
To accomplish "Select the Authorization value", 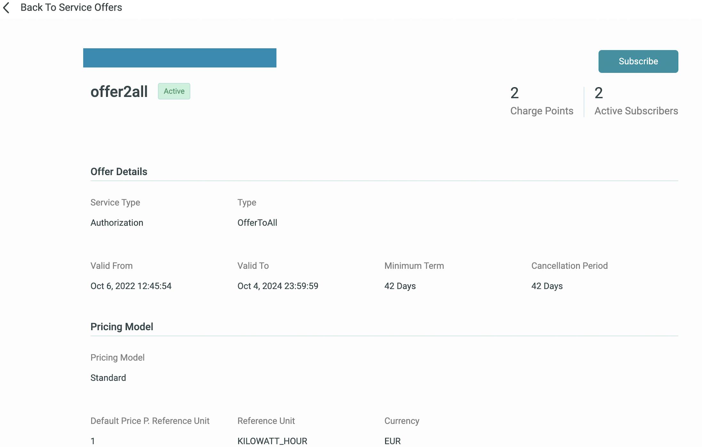I will point(117,223).
